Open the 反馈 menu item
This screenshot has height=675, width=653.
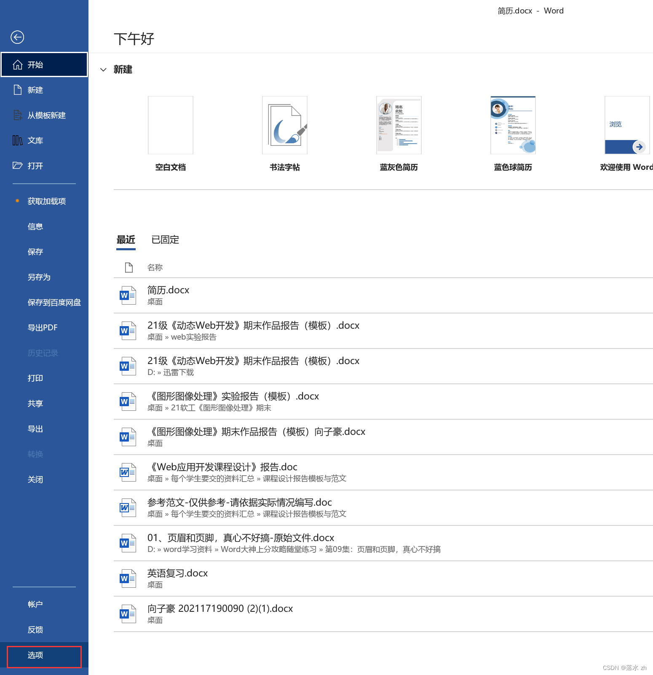pos(44,629)
